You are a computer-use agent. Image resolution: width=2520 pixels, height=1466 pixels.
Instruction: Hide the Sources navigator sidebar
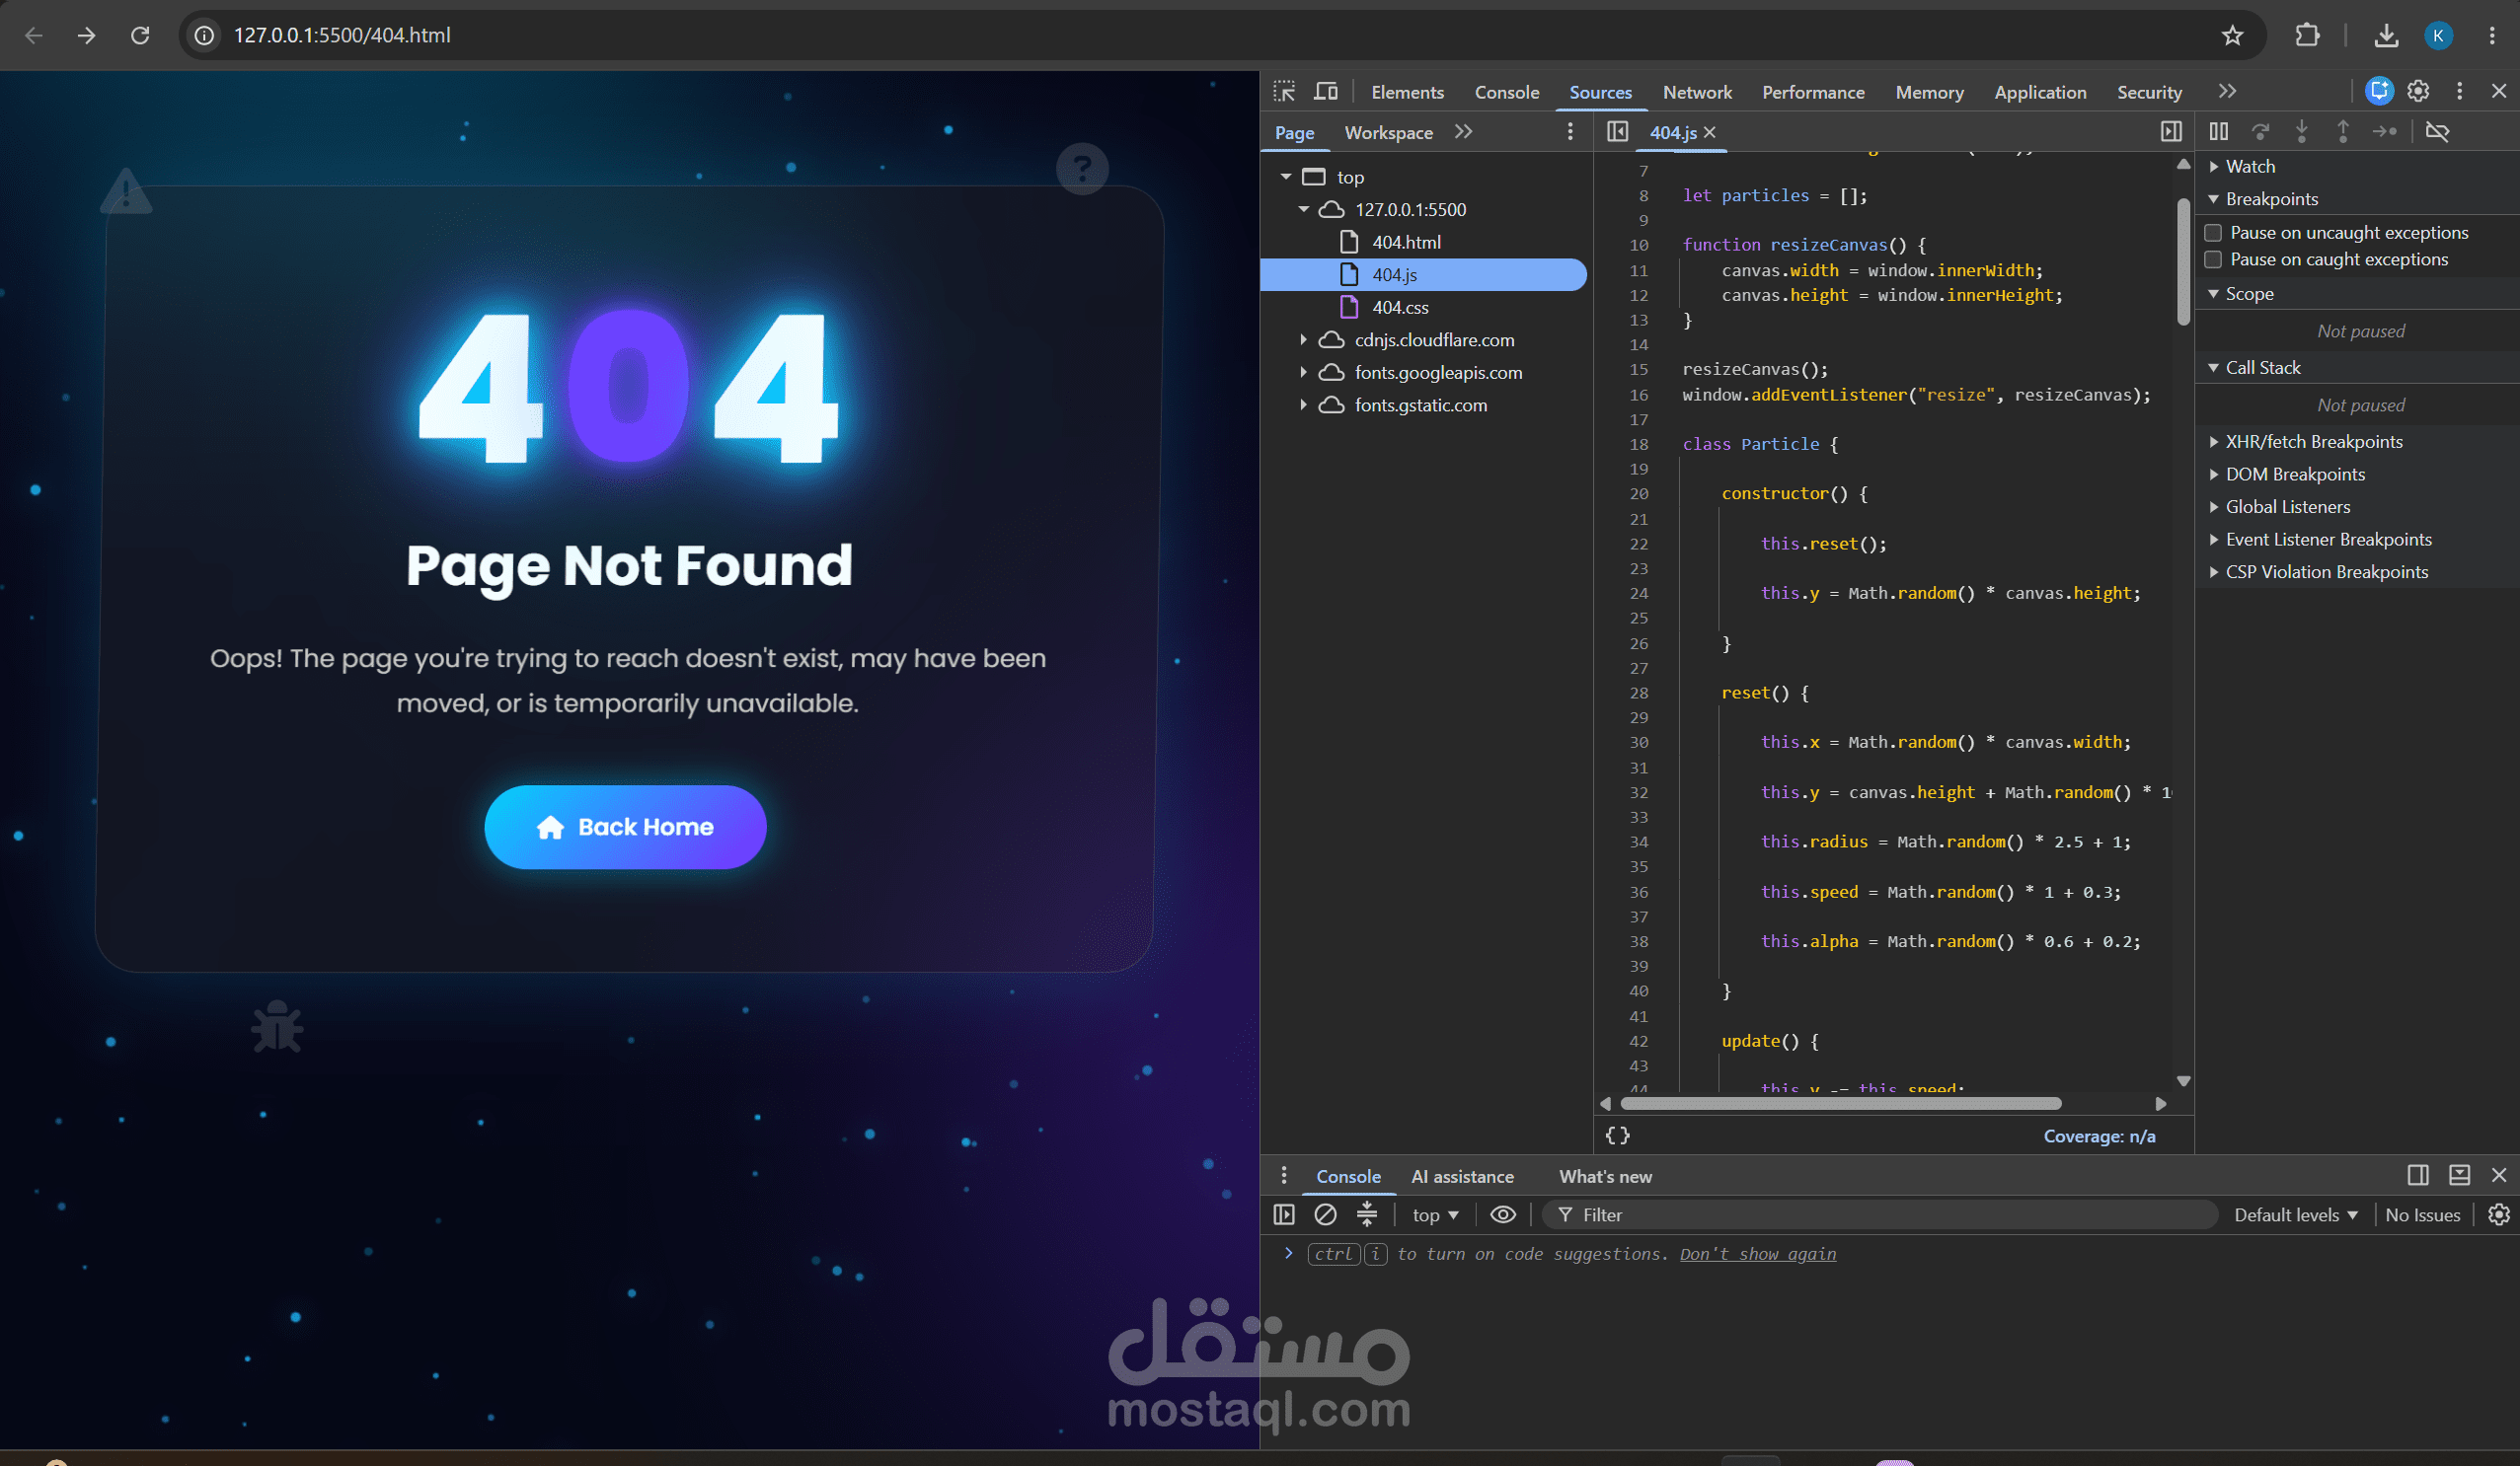[x=1617, y=132]
